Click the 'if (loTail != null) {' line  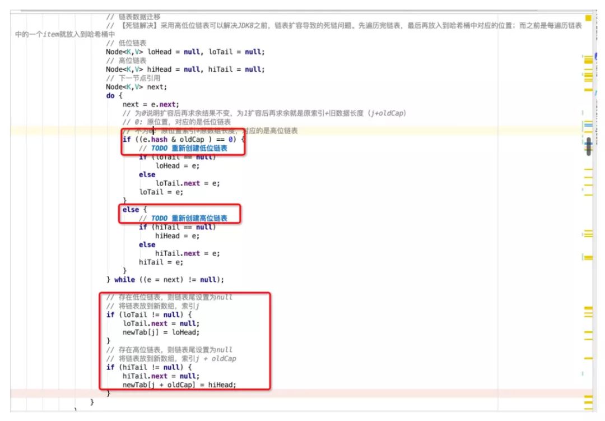tap(149, 315)
